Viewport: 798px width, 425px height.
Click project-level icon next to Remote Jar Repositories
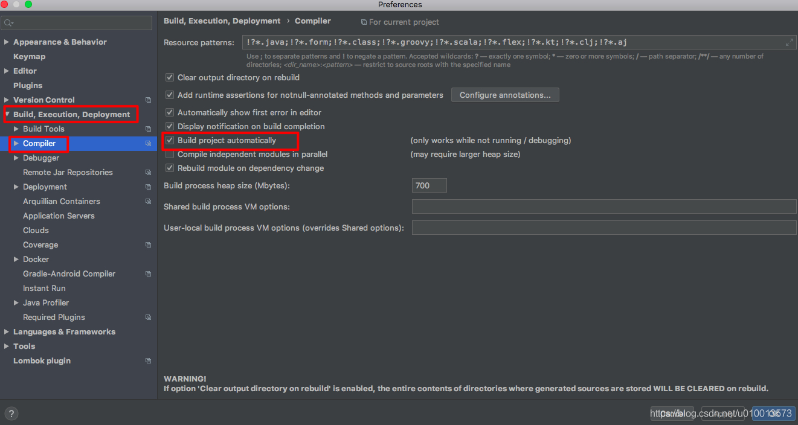(148, 172)
